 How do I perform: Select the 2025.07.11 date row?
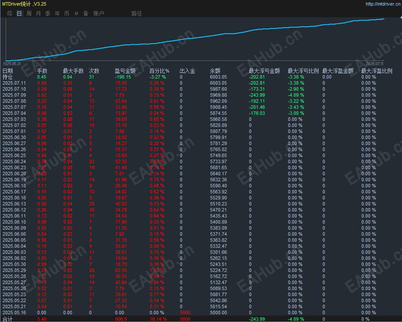coord(14,83)
